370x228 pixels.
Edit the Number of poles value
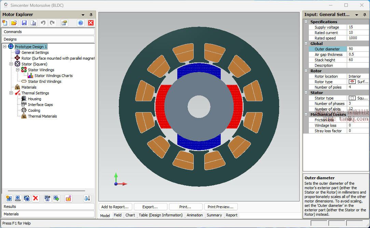pos(358,87)
